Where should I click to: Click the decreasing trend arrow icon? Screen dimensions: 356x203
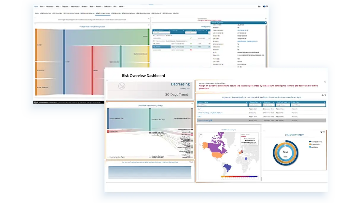coord(122,86)
